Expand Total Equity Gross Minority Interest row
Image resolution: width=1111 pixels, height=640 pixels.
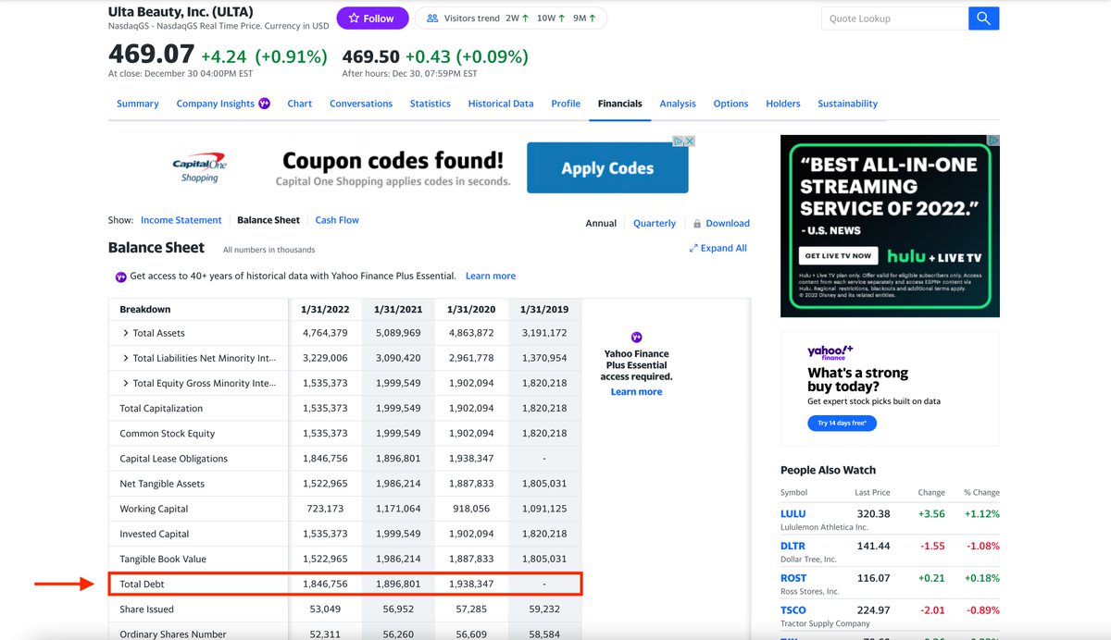pyautogui.click(x=126, y=383)
